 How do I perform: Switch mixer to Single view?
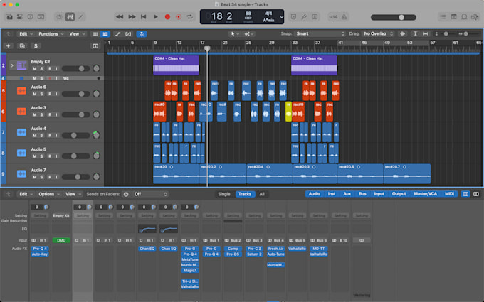click(x=224, y=194)
